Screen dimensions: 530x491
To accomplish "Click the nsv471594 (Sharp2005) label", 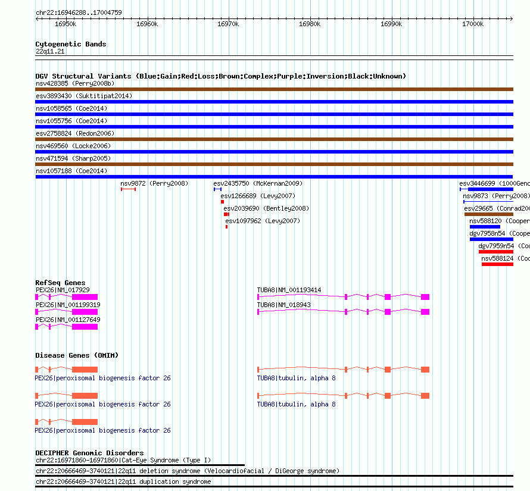I will coord(73,158).
